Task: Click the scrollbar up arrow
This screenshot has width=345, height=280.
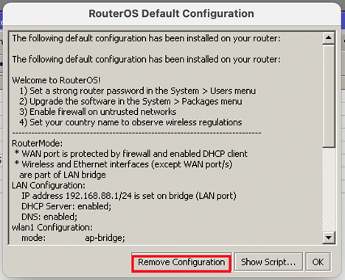Action: pos(329,38)
